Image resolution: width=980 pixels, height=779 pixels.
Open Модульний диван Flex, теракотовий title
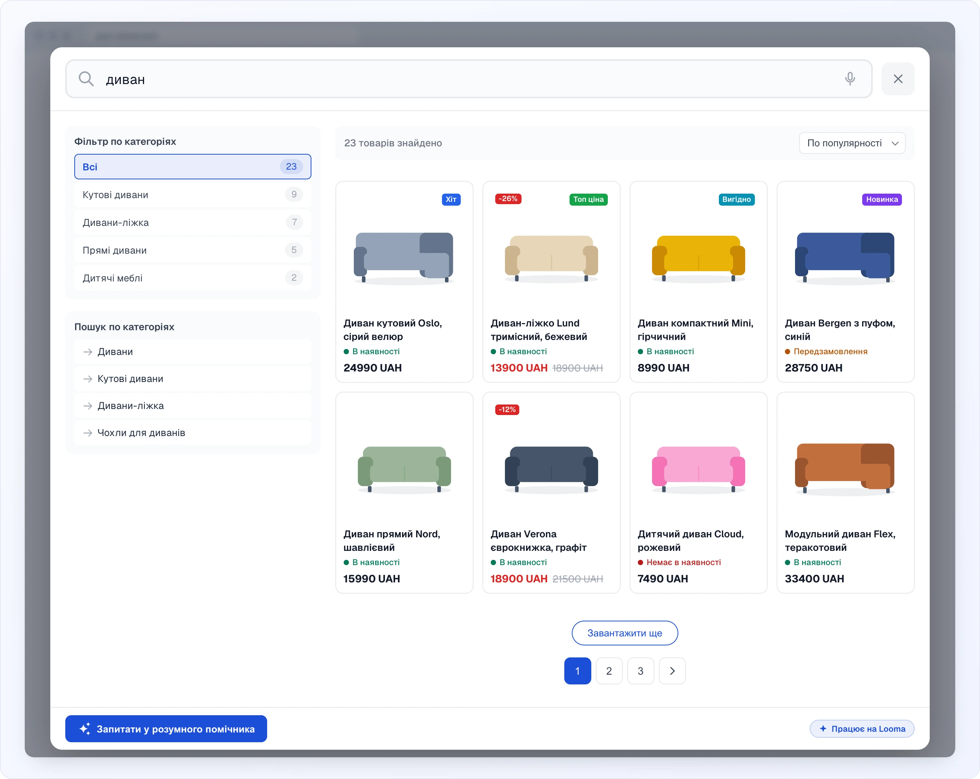click(x=840, y=541)
